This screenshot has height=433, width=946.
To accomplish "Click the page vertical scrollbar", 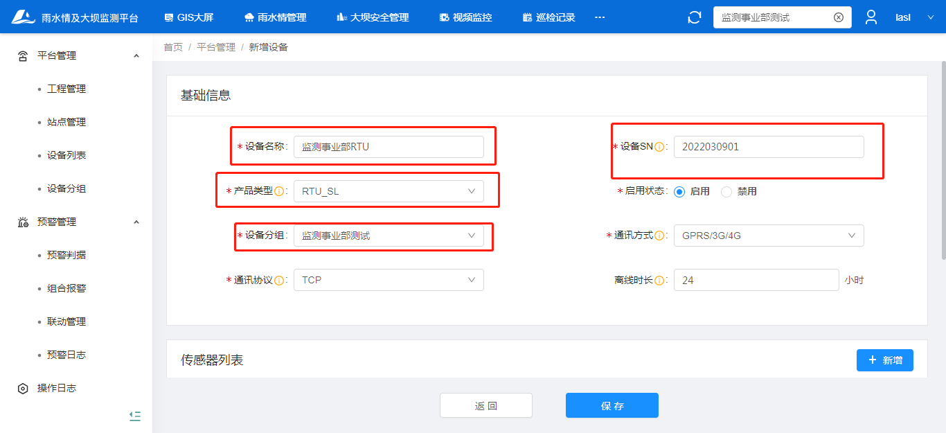I will pos(943,159).
